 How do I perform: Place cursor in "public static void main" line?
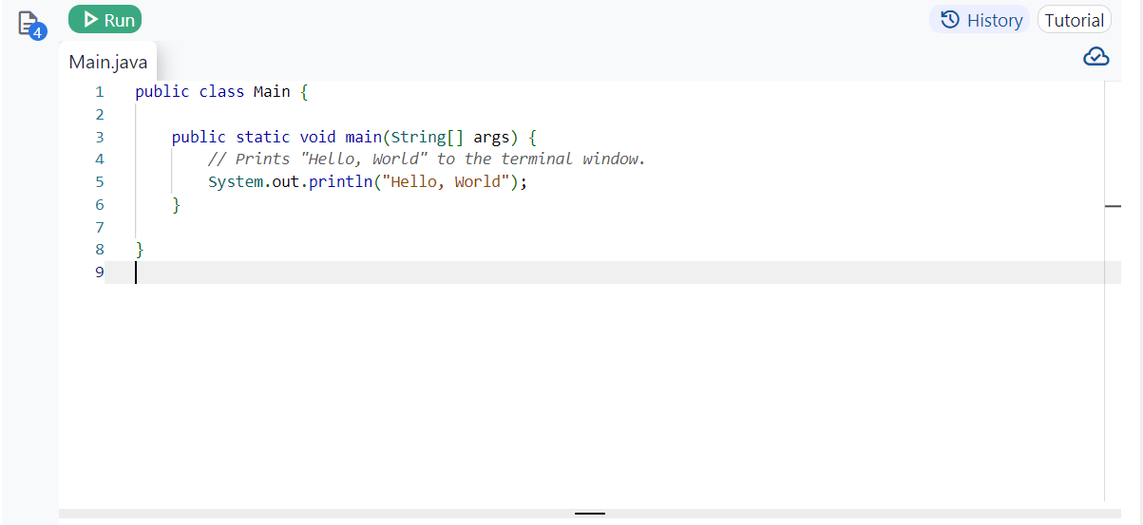[354, 137]
